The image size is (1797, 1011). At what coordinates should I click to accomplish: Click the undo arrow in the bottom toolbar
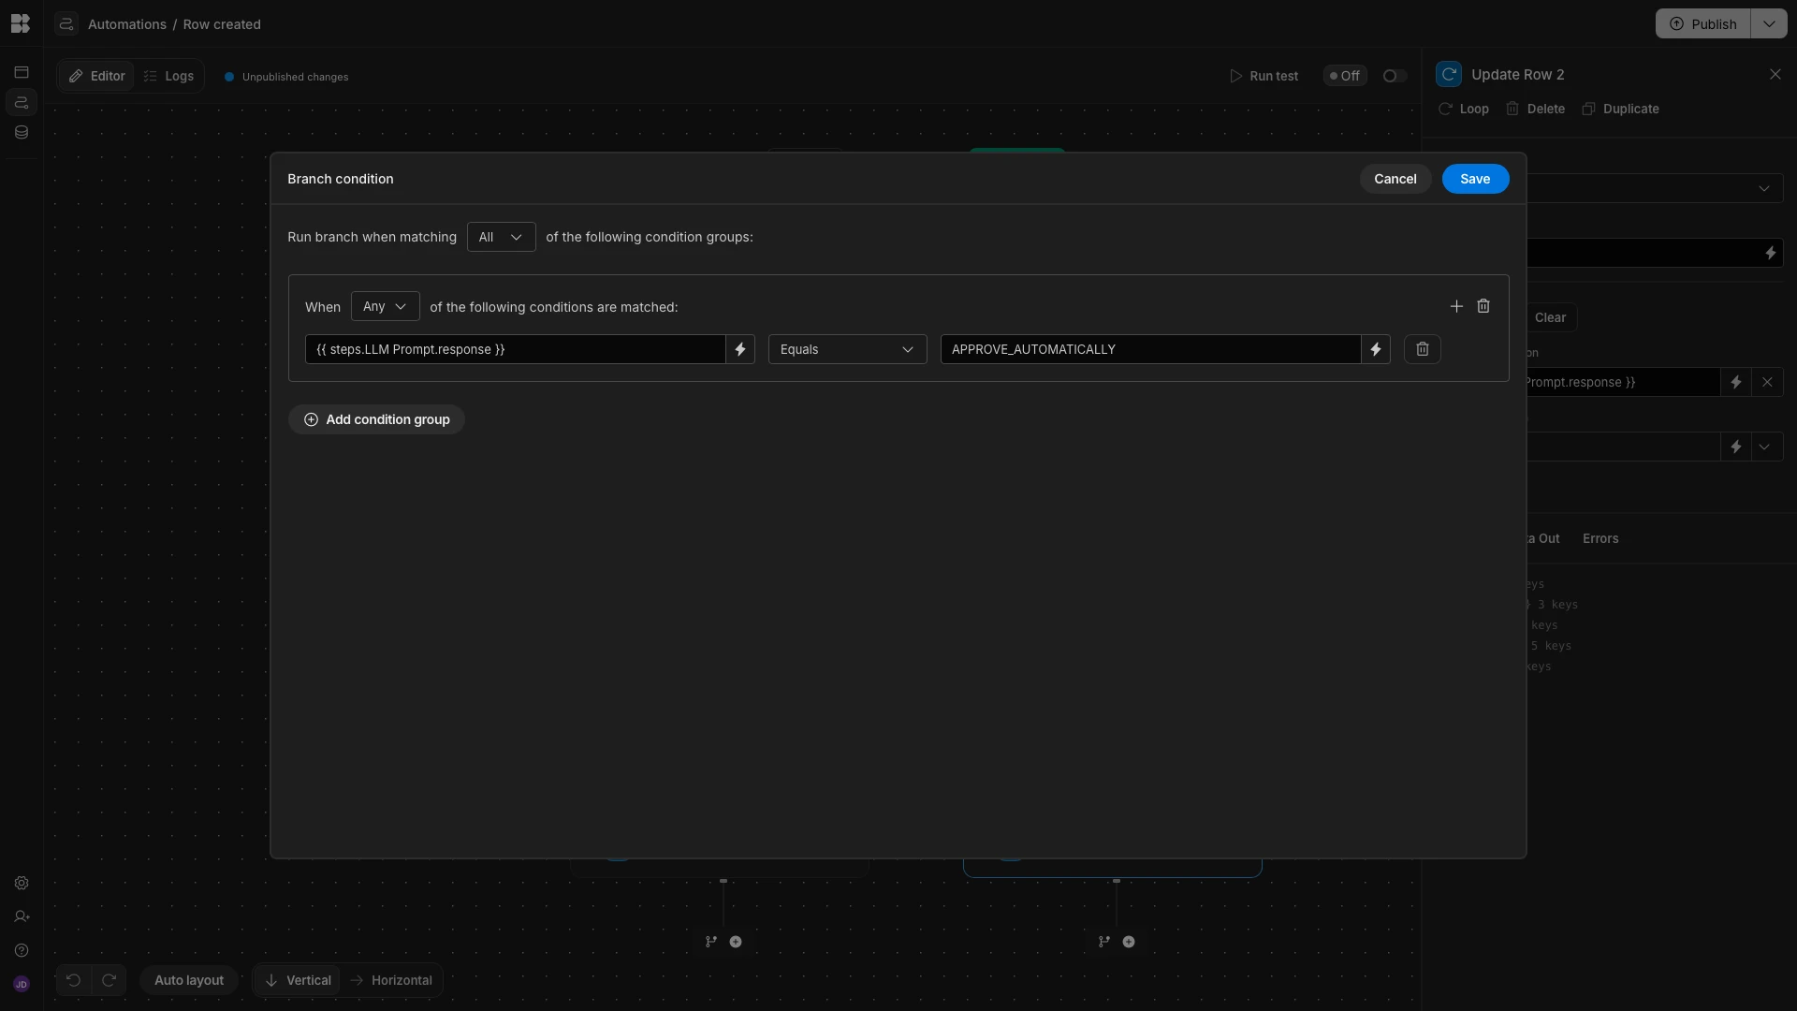[x=73, y=980]
